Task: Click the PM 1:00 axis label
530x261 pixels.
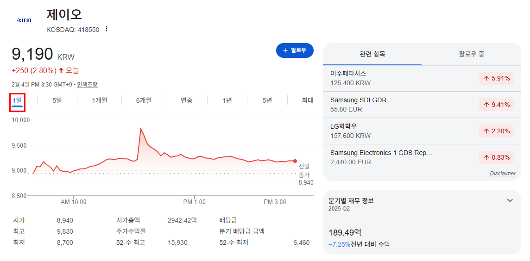Action: click(x=195, y=202)
